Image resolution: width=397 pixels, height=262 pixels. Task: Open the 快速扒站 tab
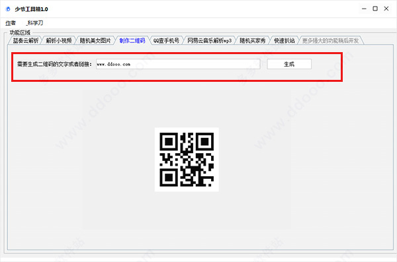(284, 40)
